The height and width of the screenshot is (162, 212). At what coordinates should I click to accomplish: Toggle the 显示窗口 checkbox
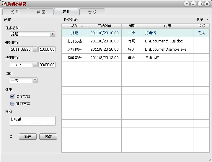pos(12,96)
